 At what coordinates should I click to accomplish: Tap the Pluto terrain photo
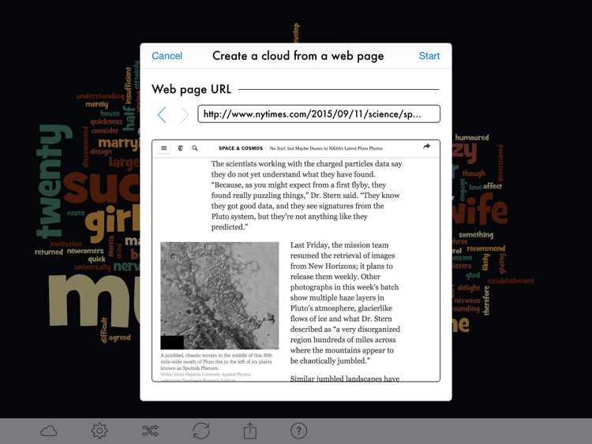tap(219, 296)
